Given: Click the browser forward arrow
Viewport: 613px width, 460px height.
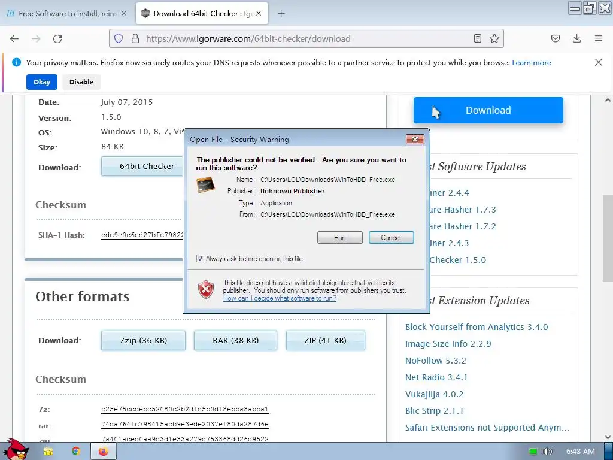Looking at the screenshot, I should [x=36, y=39].
